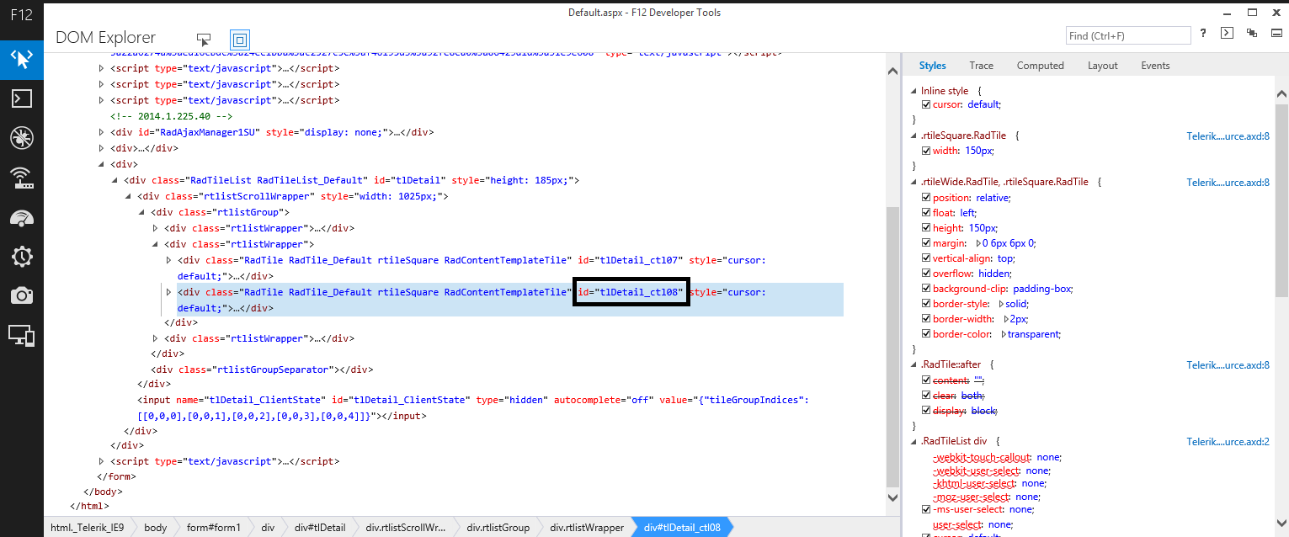Select div.rtlistGroup in breadcrumb bar

(x=498, y=528)
